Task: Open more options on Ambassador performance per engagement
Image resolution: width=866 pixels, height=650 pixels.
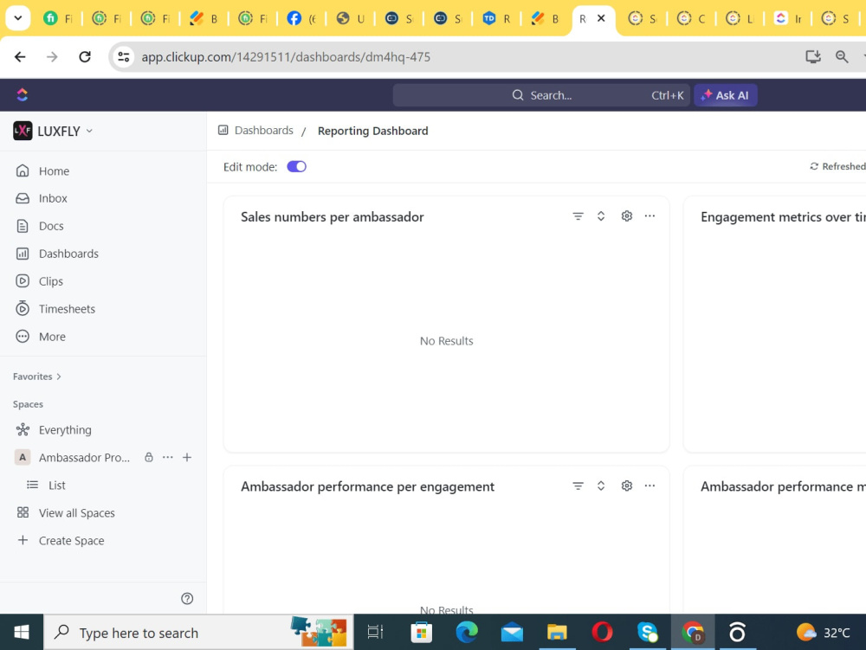Action: pos(650,486)
